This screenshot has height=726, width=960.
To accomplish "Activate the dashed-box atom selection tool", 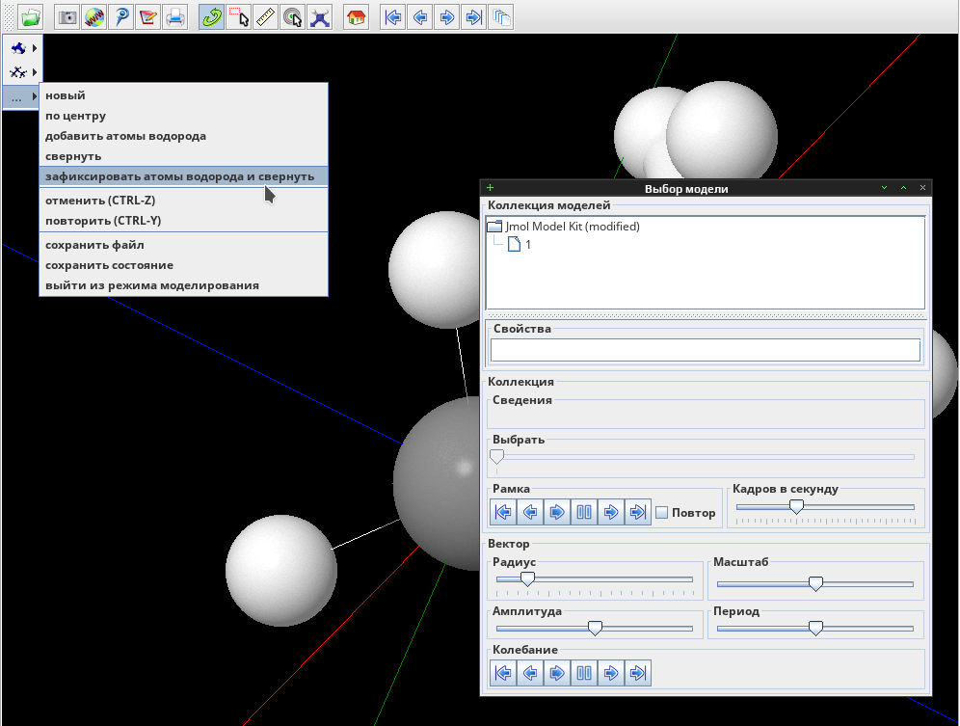I will pos(239,17).
